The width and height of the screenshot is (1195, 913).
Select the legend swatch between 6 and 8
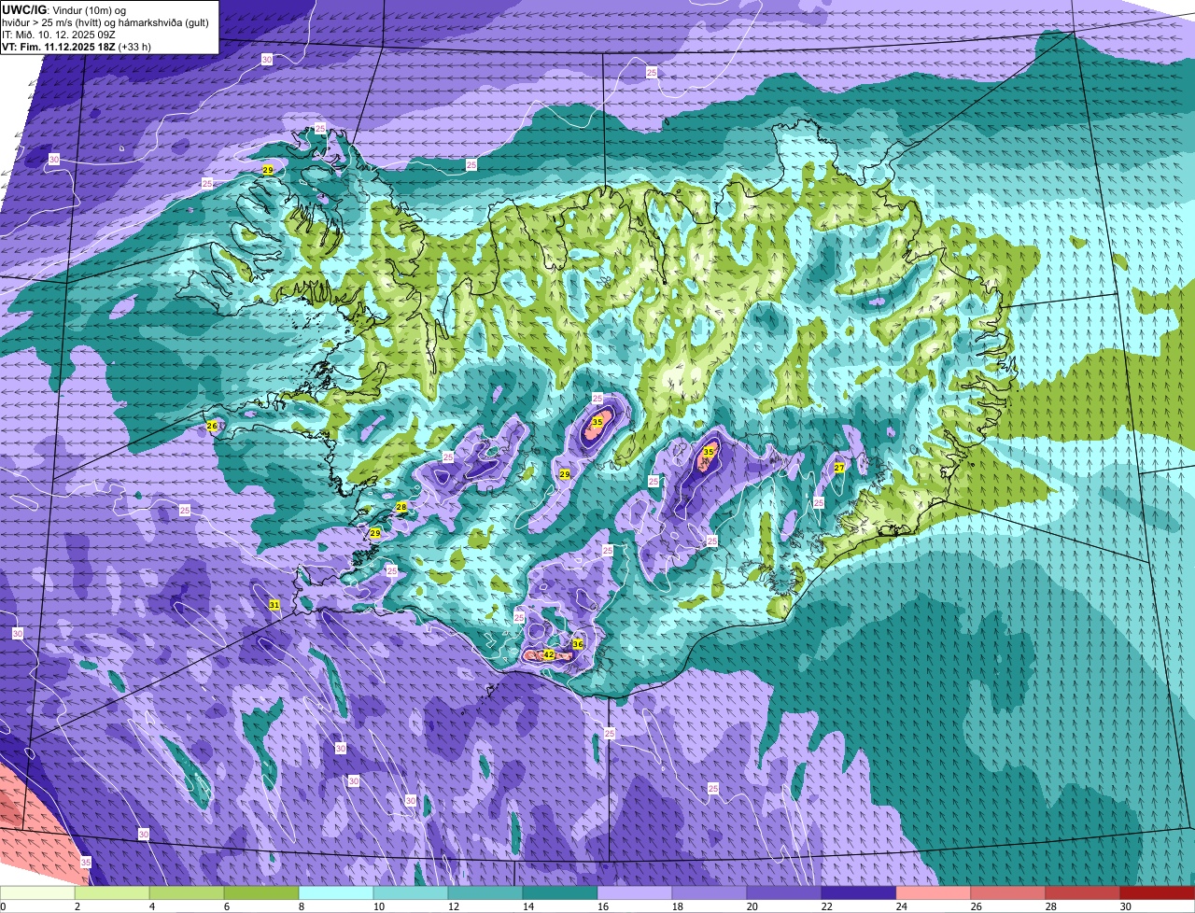[261, 893]
